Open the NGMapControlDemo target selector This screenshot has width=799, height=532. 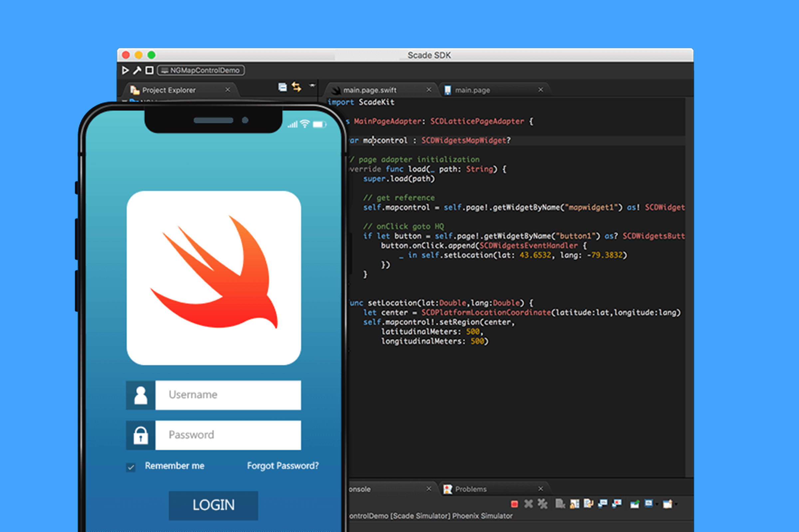pos(201,70)
